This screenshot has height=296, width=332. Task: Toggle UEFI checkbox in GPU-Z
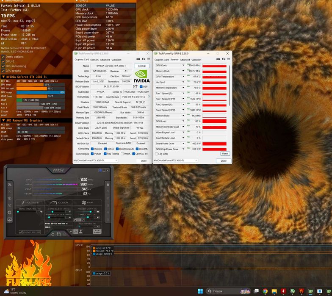141,86
